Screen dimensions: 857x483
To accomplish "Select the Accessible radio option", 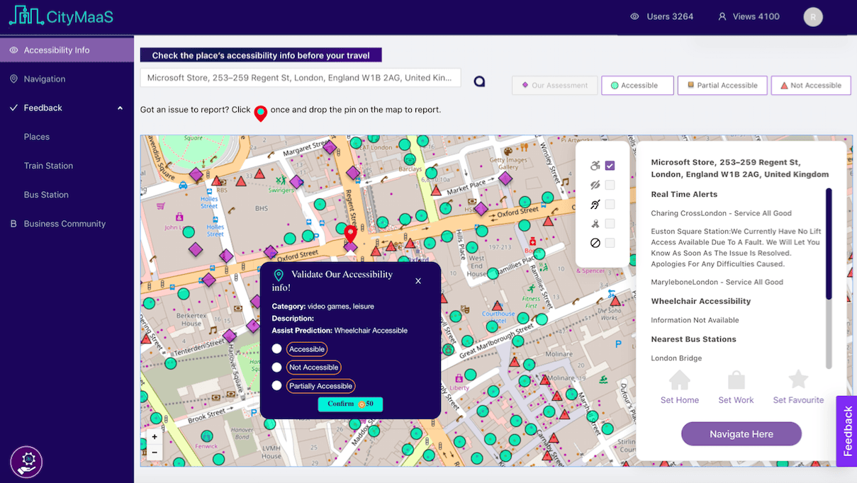I will (x=277, y=349).
